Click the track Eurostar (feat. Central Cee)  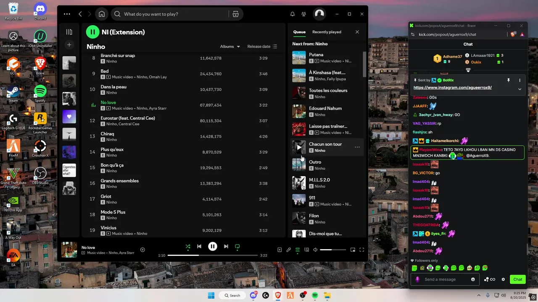[x=128, y=118]
